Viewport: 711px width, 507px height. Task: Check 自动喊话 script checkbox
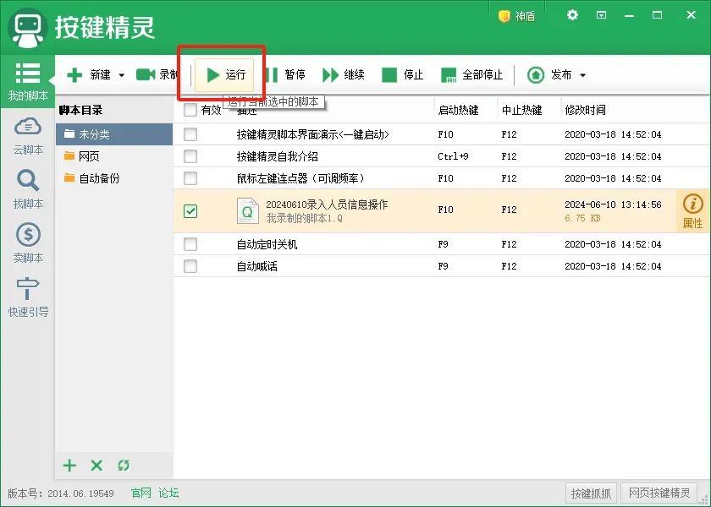point(190,266)
